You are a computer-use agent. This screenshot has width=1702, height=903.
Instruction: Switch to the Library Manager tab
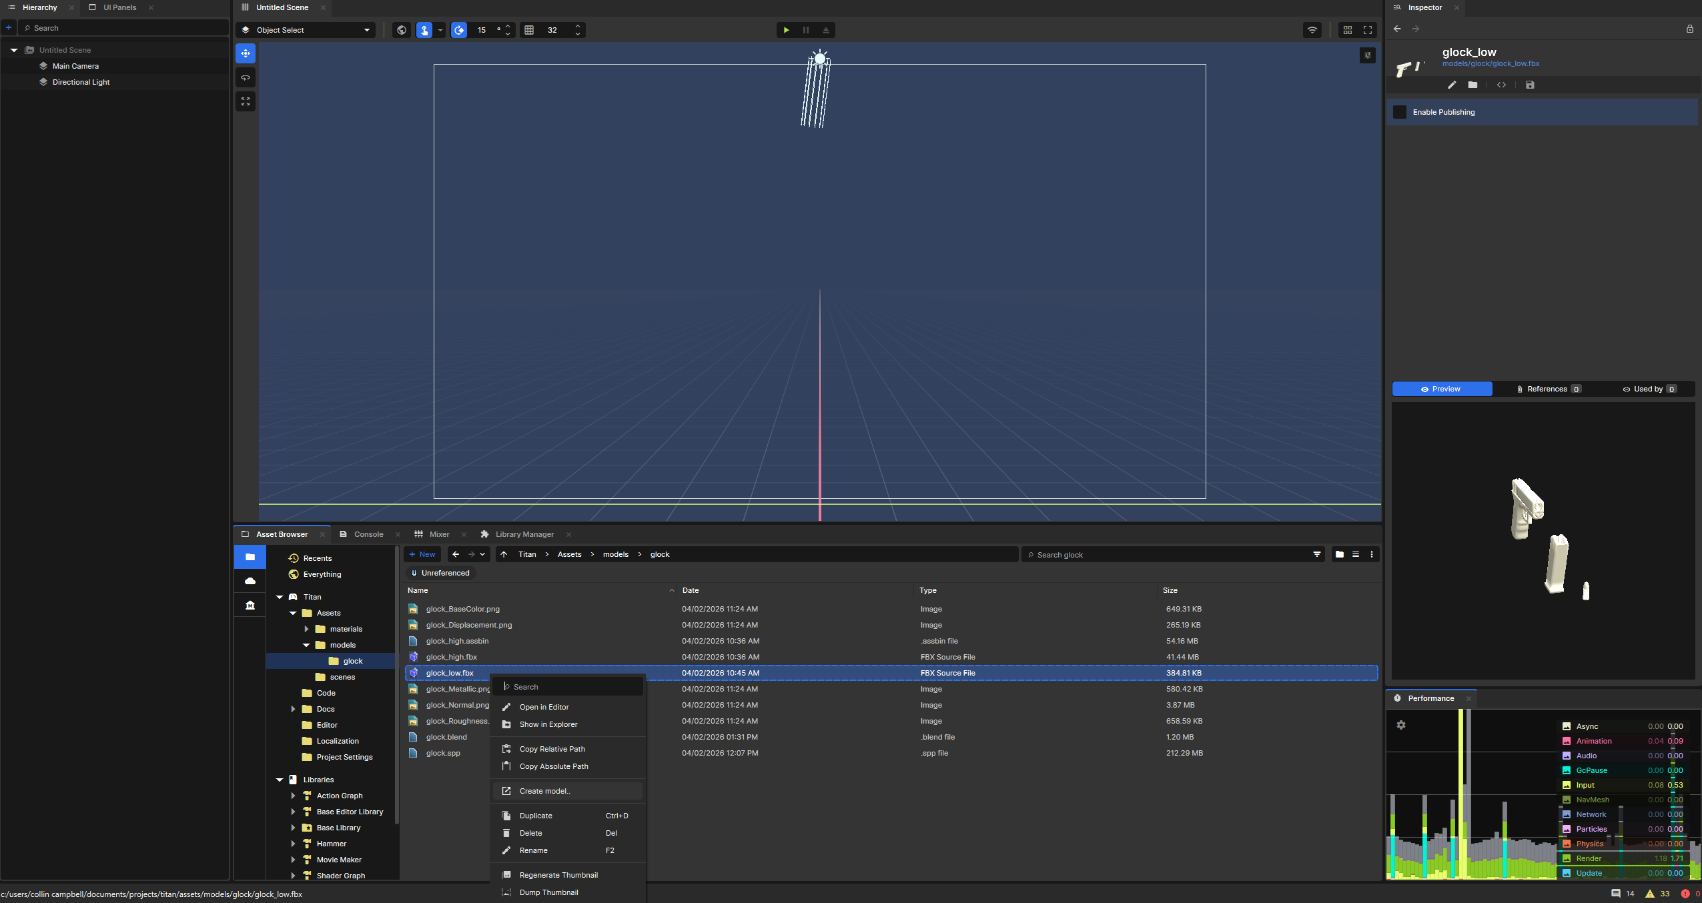tap(524, 534)
